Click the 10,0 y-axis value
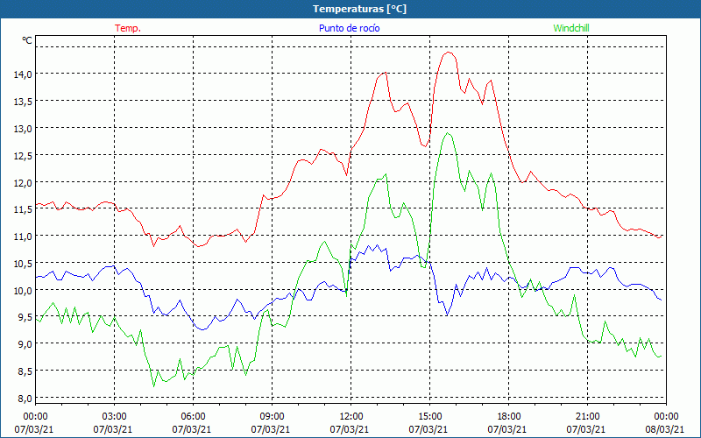The width and height of the screenshot is (701, 438). coord(23,291)
